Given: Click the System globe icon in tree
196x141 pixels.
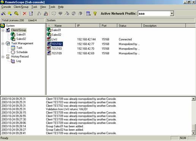Looking at the screenshot, I should pyautogui.click(x=3, y=25).
